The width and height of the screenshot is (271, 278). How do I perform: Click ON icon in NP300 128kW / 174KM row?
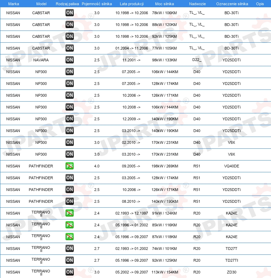(69, 84)
